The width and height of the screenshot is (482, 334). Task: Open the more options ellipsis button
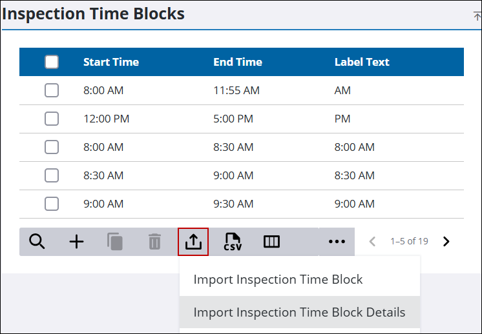coord(337,242)
